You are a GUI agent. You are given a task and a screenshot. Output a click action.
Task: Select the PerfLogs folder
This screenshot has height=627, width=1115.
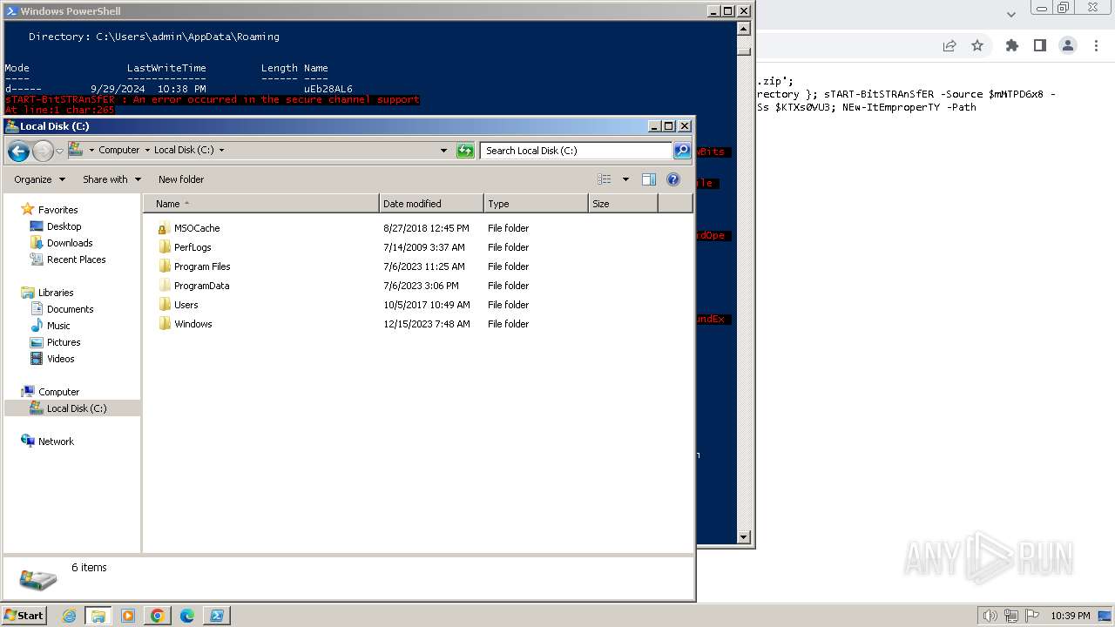tap(193, 247)
